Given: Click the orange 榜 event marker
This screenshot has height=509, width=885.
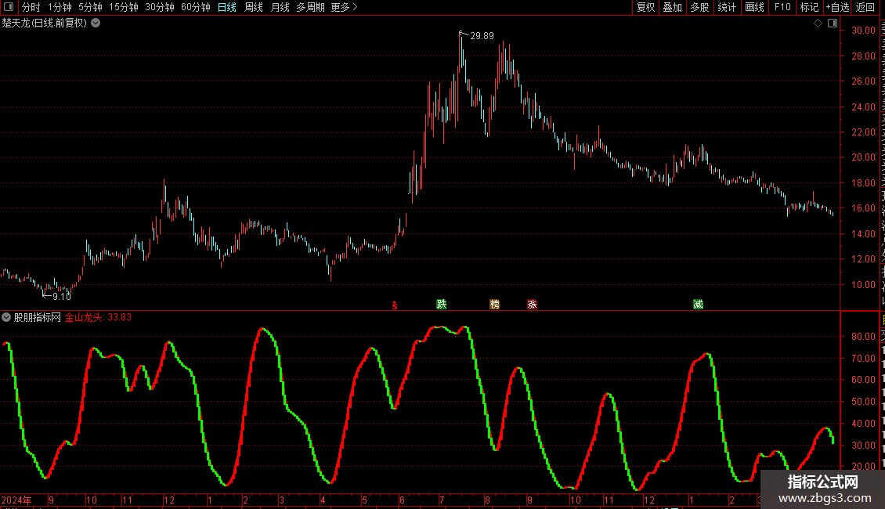Looking at the screenshot, I should 494,304.
